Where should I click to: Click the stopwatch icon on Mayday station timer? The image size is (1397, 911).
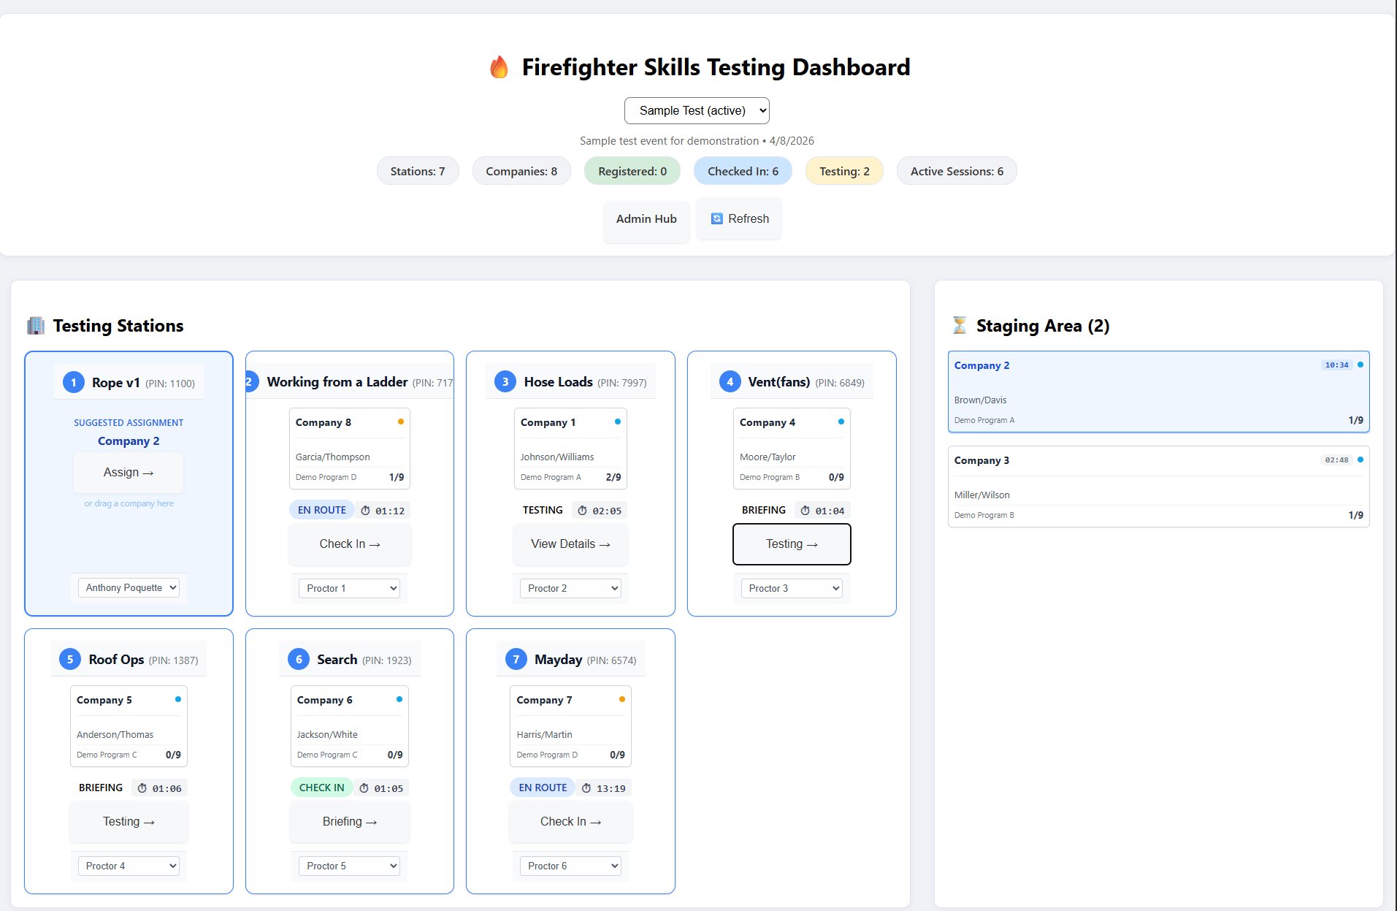586,788
